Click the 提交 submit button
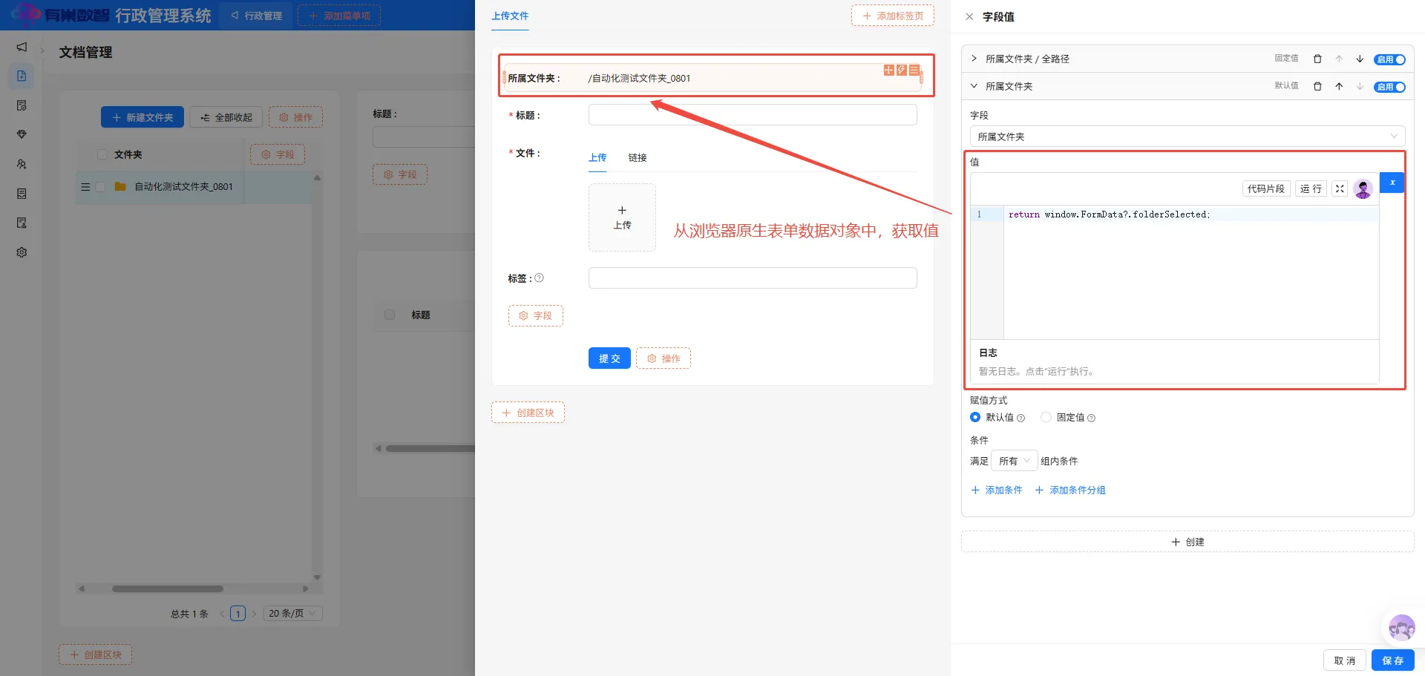This screenshot has height=676, width=1425. (x=609, y=358)
